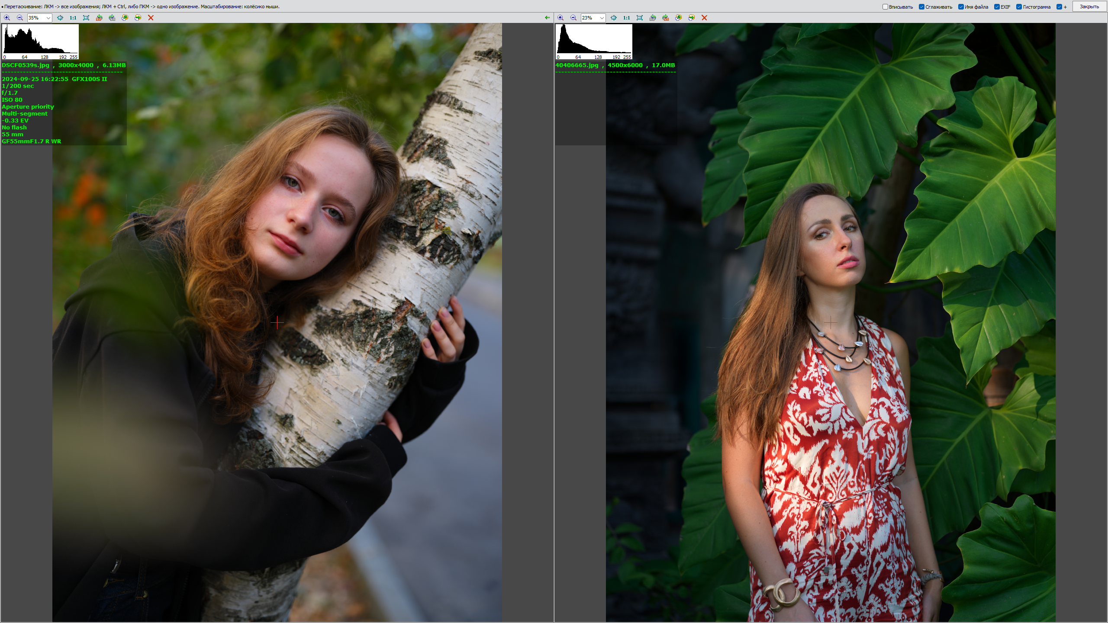The height and width of the screenshot is (623, 1108).
Task: Open next file in right panel
Action: [x=692, y=18]
